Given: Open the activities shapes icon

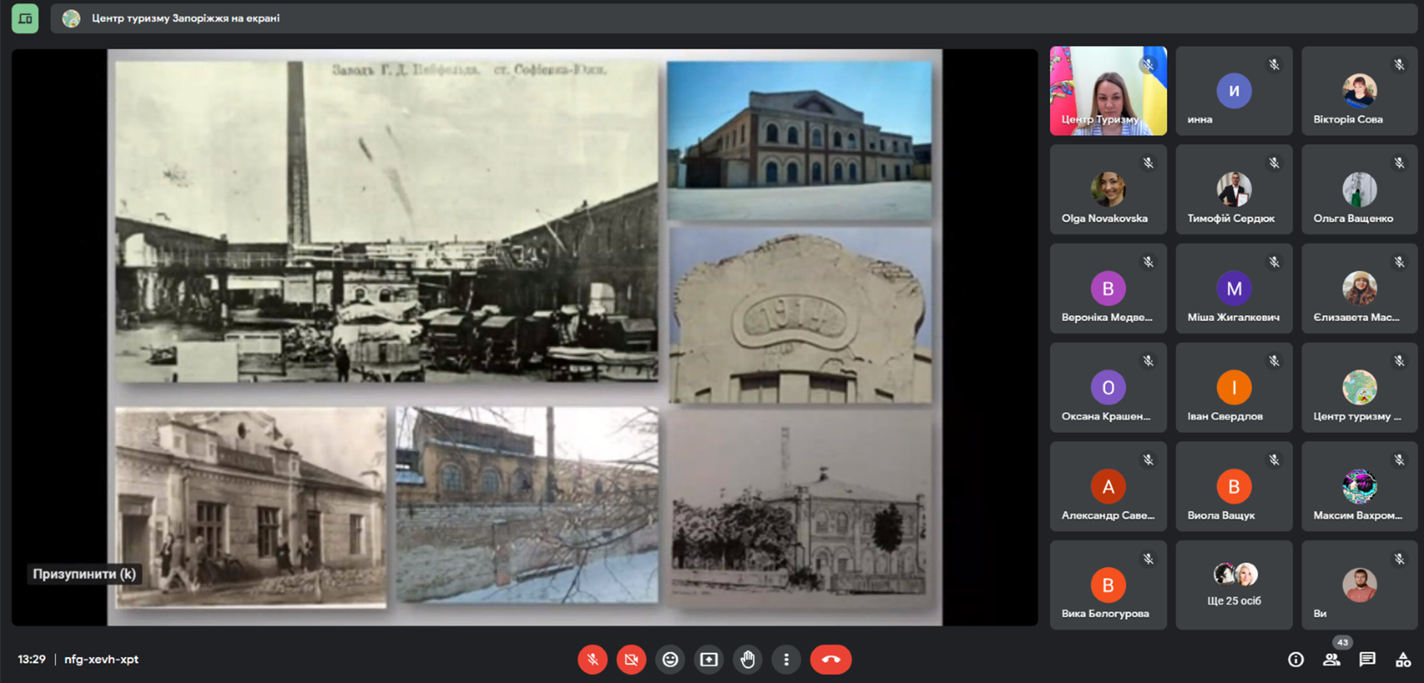Looking at the screenshot, I should 1402,659.
